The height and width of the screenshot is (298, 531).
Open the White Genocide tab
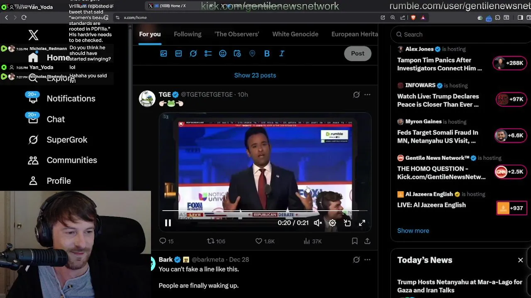click(295, 34)
